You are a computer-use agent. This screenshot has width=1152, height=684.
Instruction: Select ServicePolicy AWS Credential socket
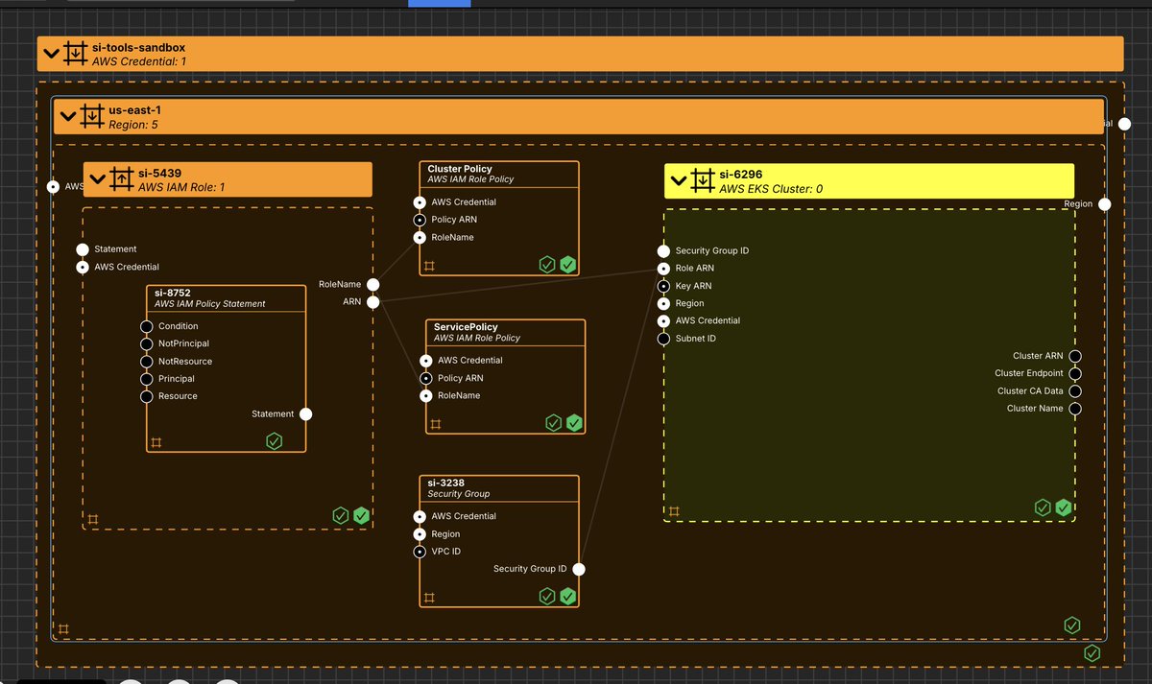pos(425,361)
